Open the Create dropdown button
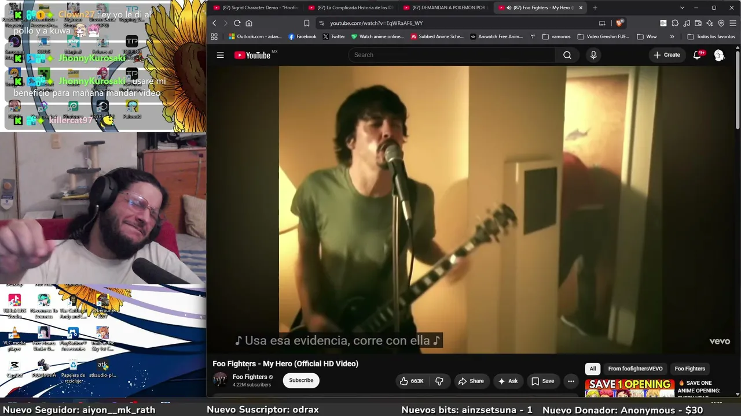 (x=666, y=55)
